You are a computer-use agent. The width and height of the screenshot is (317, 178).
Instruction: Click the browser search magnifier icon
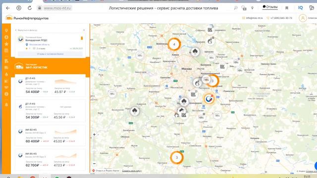236,8
